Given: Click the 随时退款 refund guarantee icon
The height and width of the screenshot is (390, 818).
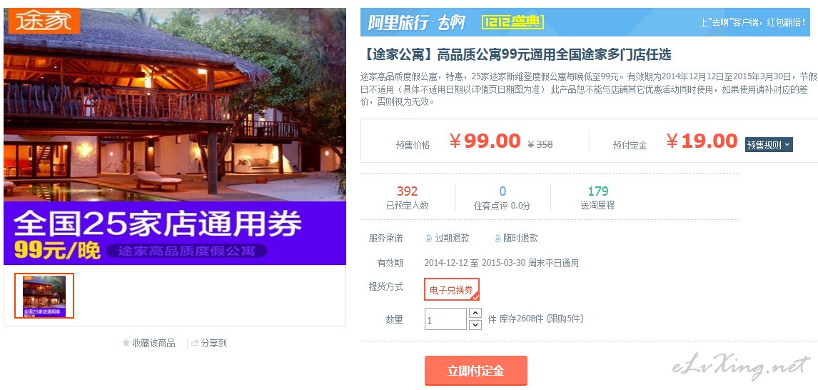Looking at the screenshot, I should (x=498, y=238).
